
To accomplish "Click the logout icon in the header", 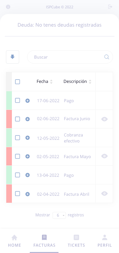I will (x=110, y=7).
